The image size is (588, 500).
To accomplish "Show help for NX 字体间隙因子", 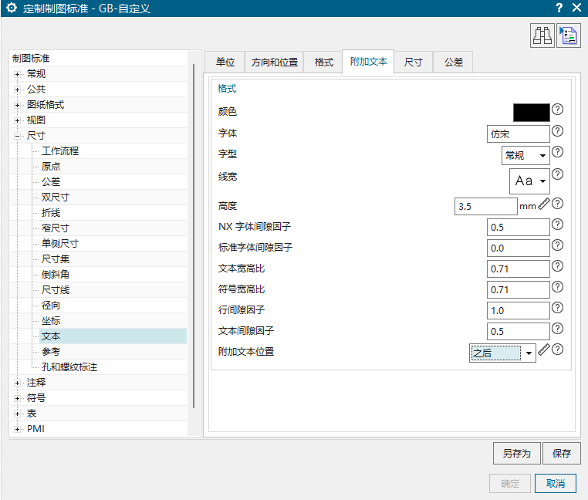I will (558, 225).
